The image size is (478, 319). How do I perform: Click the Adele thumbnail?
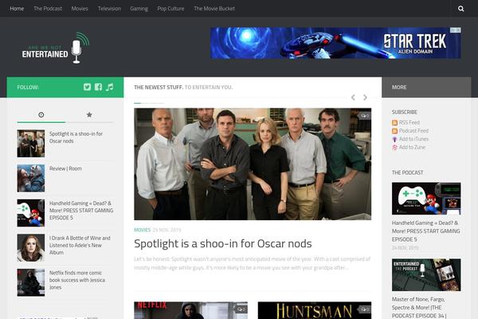coord(31,248)
